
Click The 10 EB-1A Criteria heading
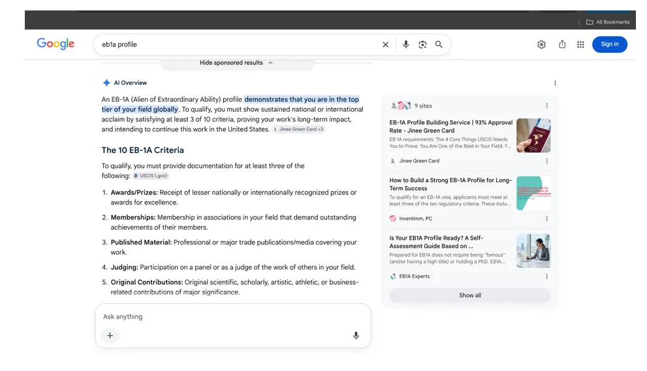143,150
